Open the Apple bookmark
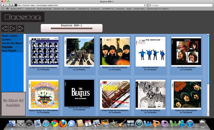The image size is (214, 130). click(x=129, y=9)
